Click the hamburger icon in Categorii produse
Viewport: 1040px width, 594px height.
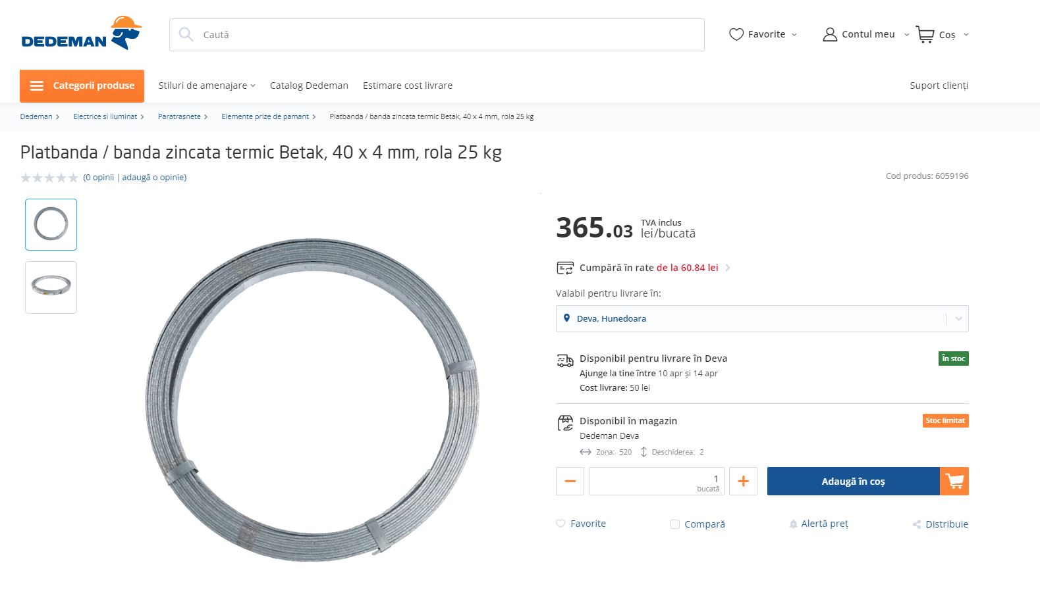pos(37,86)
